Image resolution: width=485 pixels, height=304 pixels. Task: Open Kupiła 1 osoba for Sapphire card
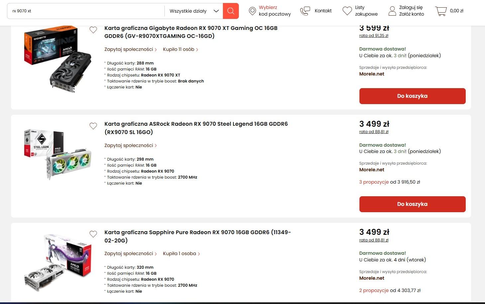(181, 253)
